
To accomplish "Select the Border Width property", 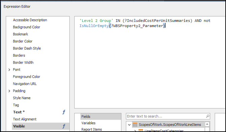I will 23,63.
